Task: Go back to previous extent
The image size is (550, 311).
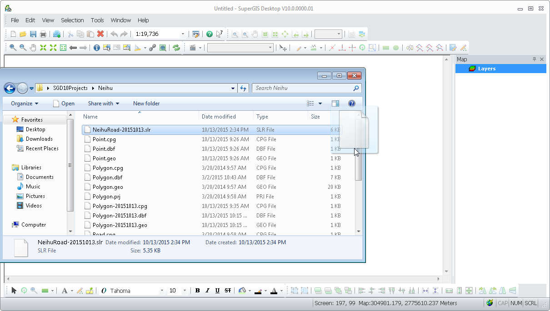Action: [73, 48]
